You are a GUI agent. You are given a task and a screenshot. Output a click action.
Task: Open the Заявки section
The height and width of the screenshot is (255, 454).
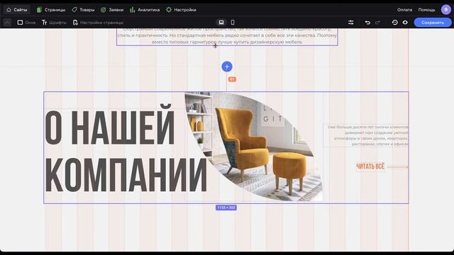[x=112, y=10]
